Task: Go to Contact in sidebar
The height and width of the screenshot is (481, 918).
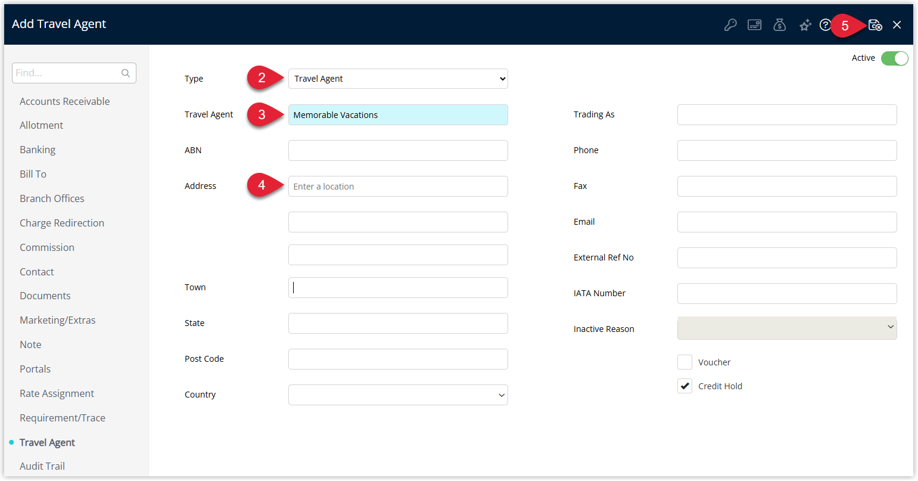Action: [37, 272]
